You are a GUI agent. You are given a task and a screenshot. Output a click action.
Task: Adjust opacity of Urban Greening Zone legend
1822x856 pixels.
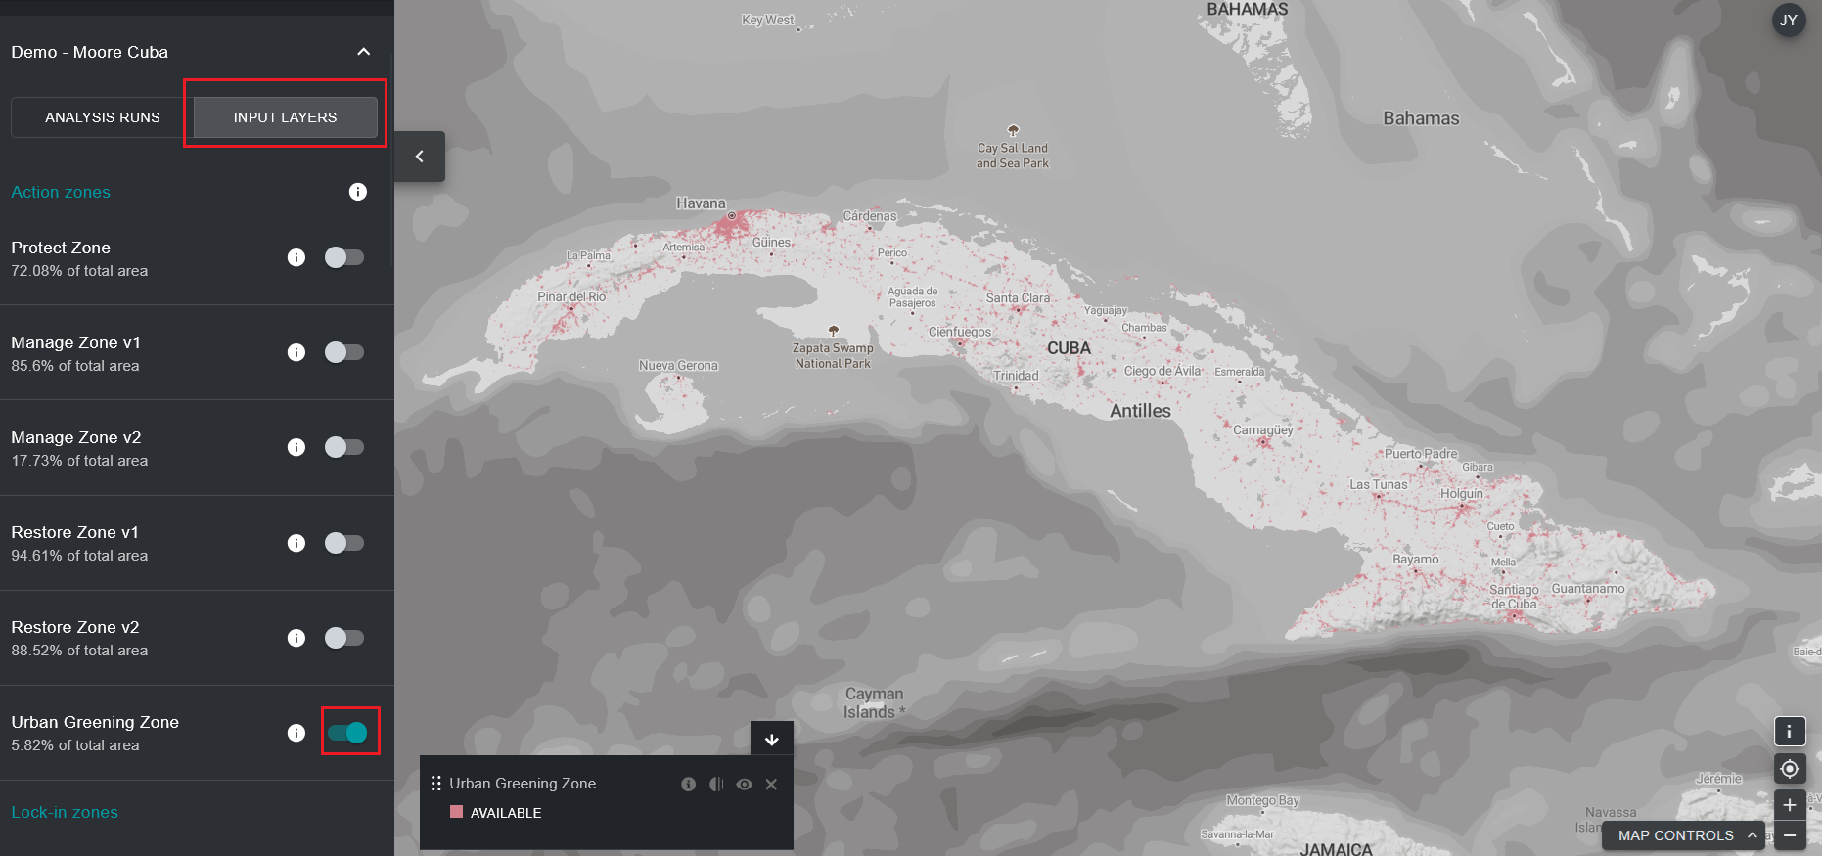[716, 785]
